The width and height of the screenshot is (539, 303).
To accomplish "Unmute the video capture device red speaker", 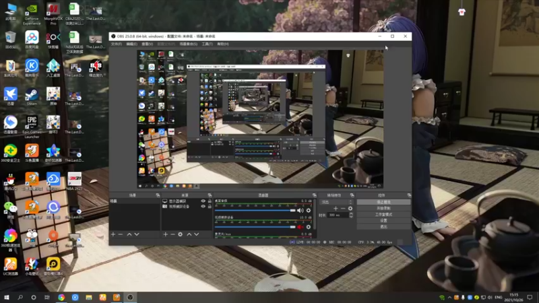I will (x=300, y=227).
